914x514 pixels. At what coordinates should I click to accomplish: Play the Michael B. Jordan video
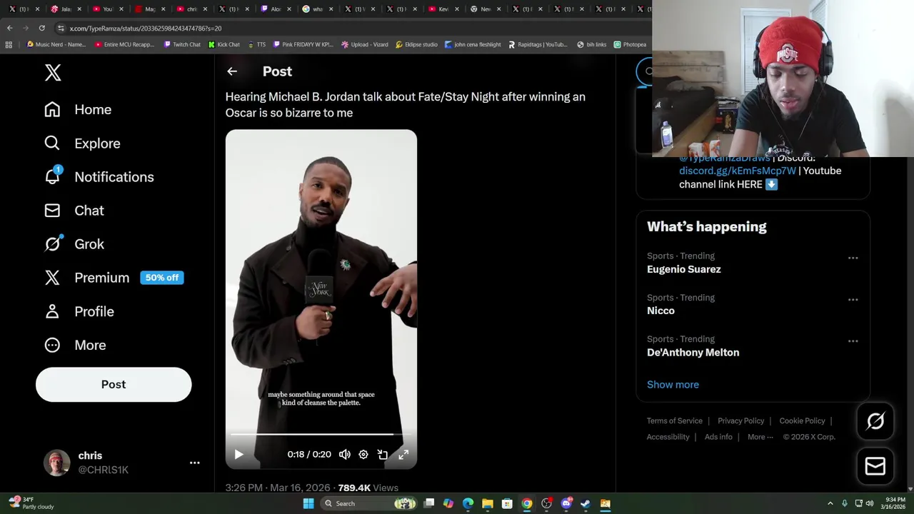coord(238,454)
